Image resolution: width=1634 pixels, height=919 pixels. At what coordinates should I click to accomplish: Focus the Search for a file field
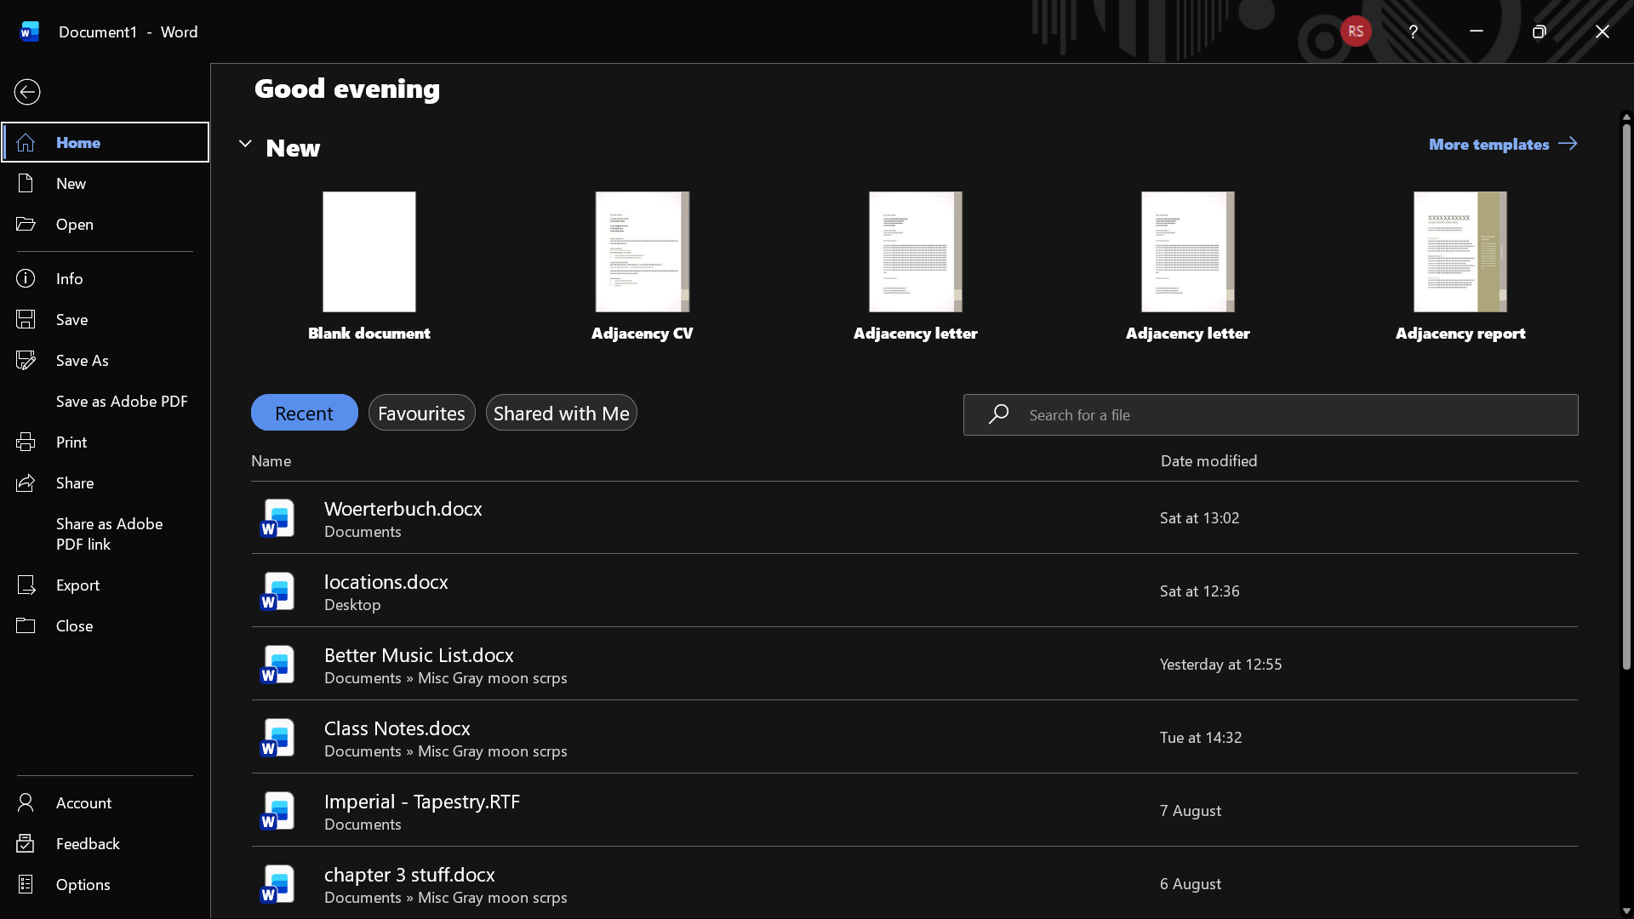(x=1271, y=414)
